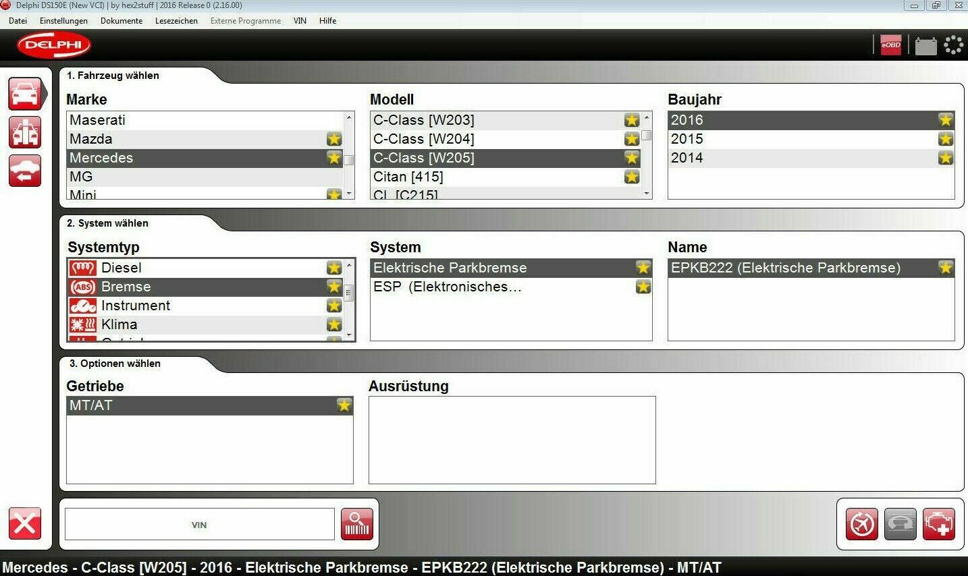
Task: Toggle favorite star for C-Class [W204]
Action: tap(632, 139)
